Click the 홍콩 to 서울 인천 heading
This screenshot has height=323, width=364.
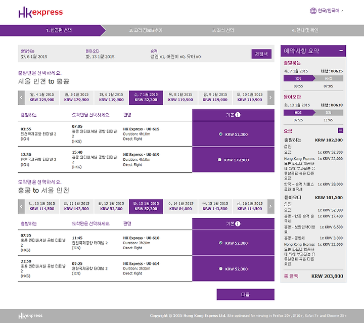(43, 191)
